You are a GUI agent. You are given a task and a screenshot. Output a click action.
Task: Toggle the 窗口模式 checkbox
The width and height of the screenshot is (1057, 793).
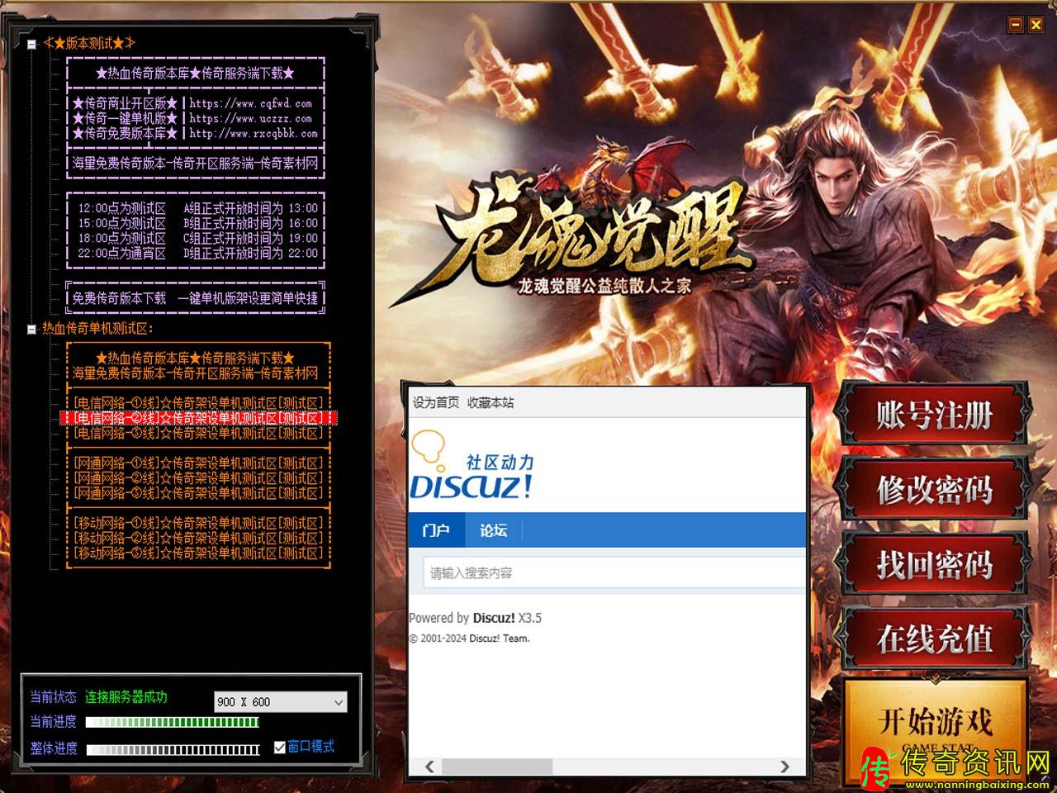(280, 748)
